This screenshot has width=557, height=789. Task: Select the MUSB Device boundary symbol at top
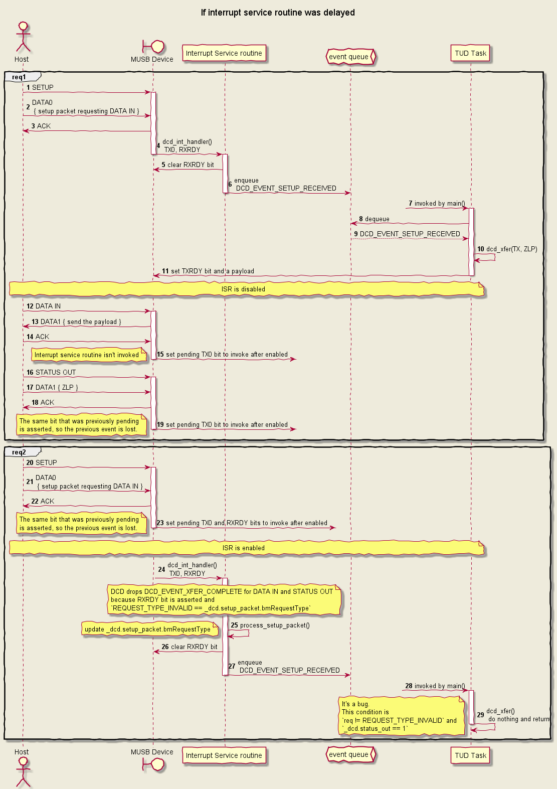tap(153, 47)
